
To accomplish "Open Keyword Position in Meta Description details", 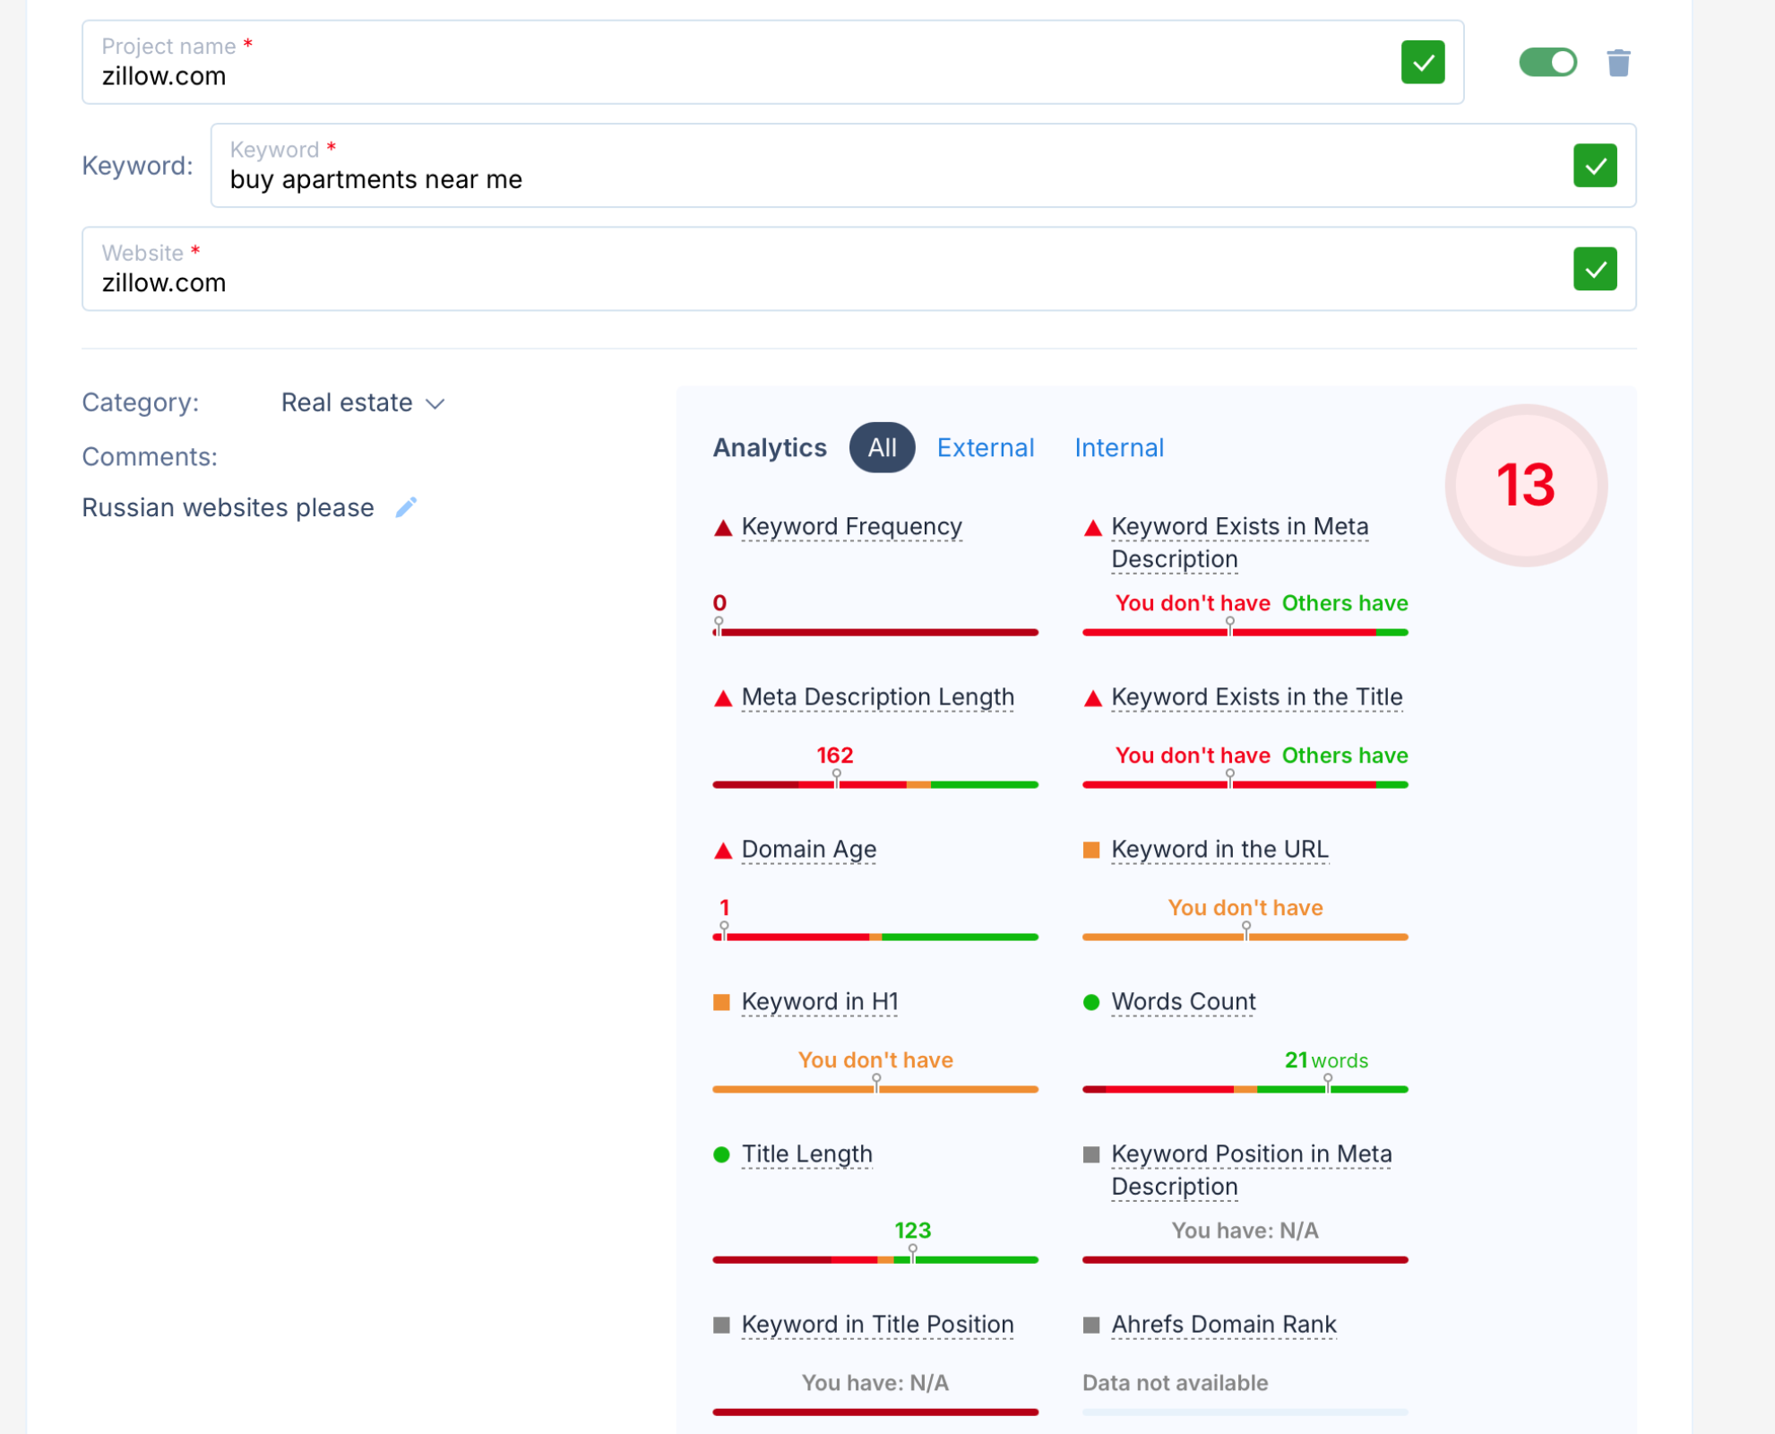I will (1251, 1170).
